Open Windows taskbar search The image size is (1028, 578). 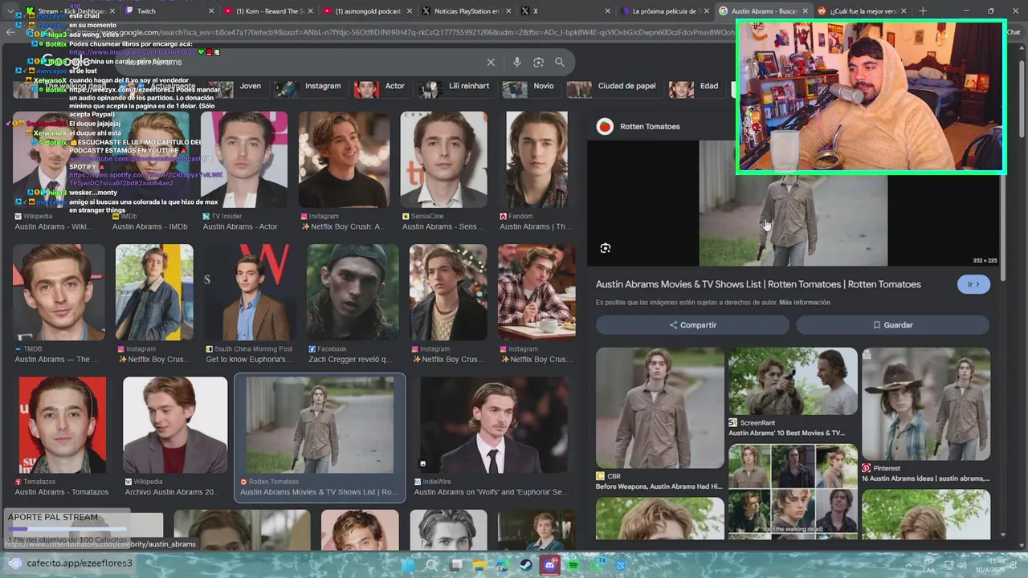pyautogui.click(x=432, y=565)
